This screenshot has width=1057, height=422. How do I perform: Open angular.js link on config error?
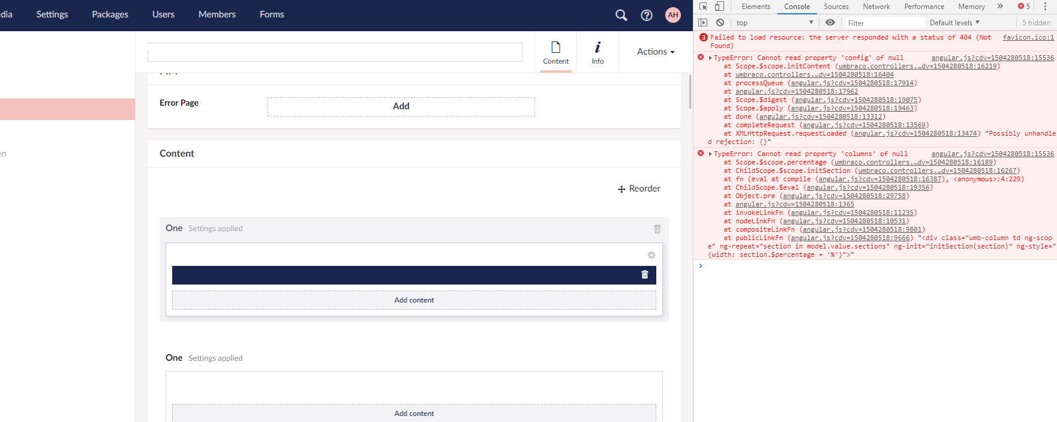[992, 58]
